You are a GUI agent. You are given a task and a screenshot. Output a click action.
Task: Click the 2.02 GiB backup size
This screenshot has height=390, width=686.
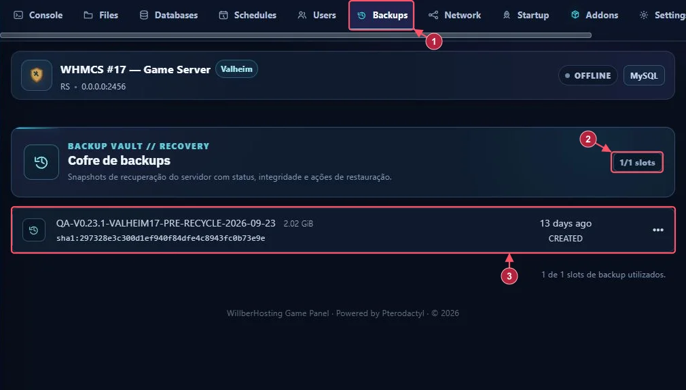click(x=298, y=224)
